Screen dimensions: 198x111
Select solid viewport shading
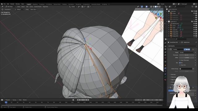[156, 7]
